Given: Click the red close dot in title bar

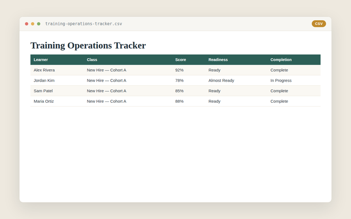Looking at the screenshot, I should 27,24.
